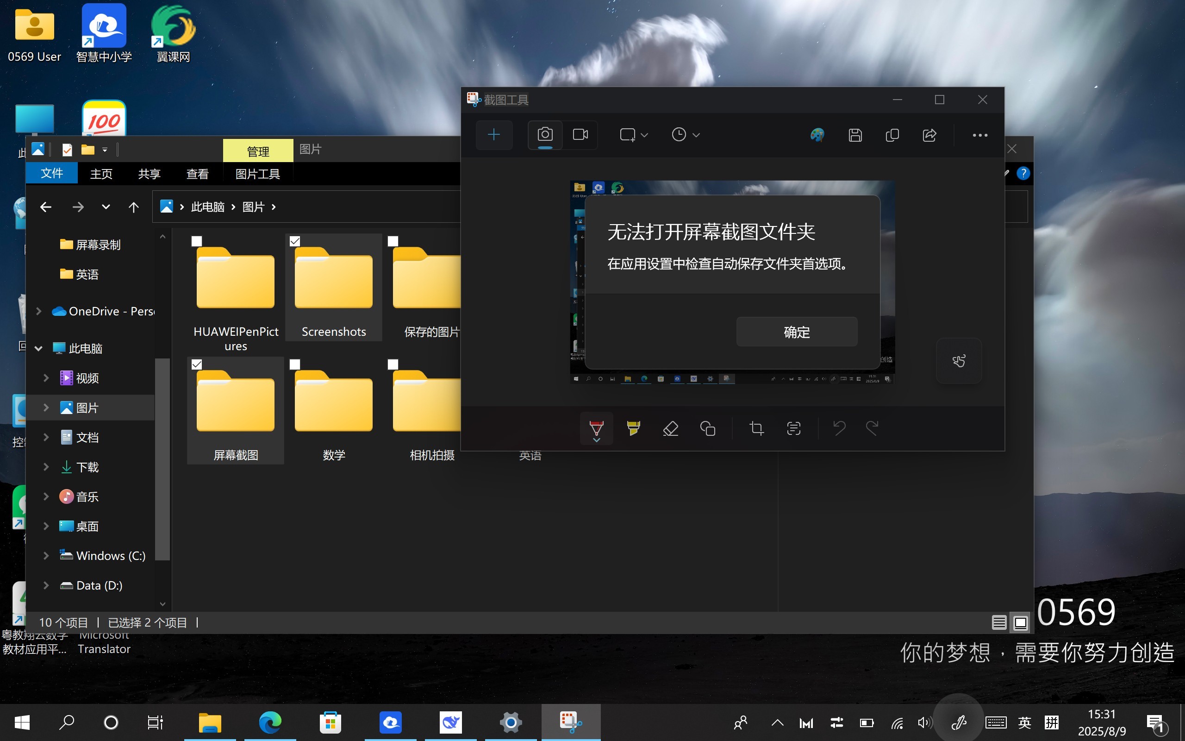Click the new snip plus button

pos(494,135)
